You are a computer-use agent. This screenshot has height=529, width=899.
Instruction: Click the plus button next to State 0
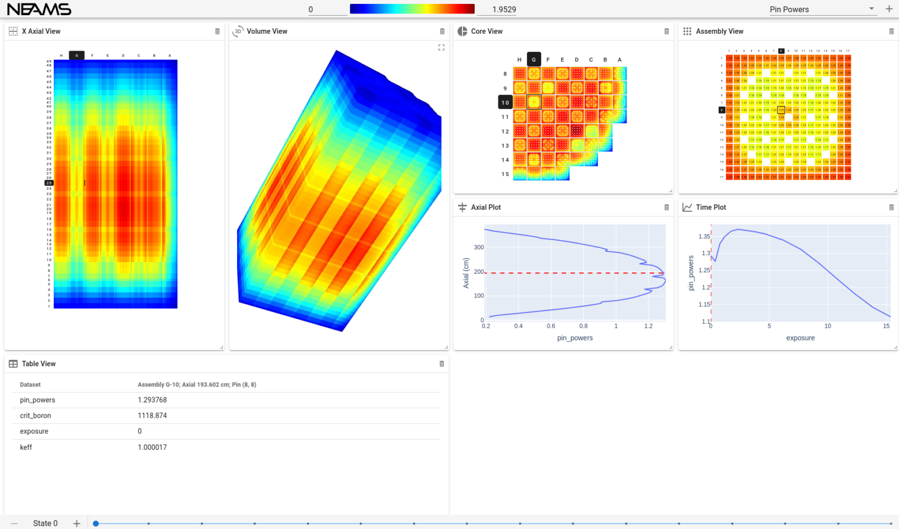click(76, 523)
